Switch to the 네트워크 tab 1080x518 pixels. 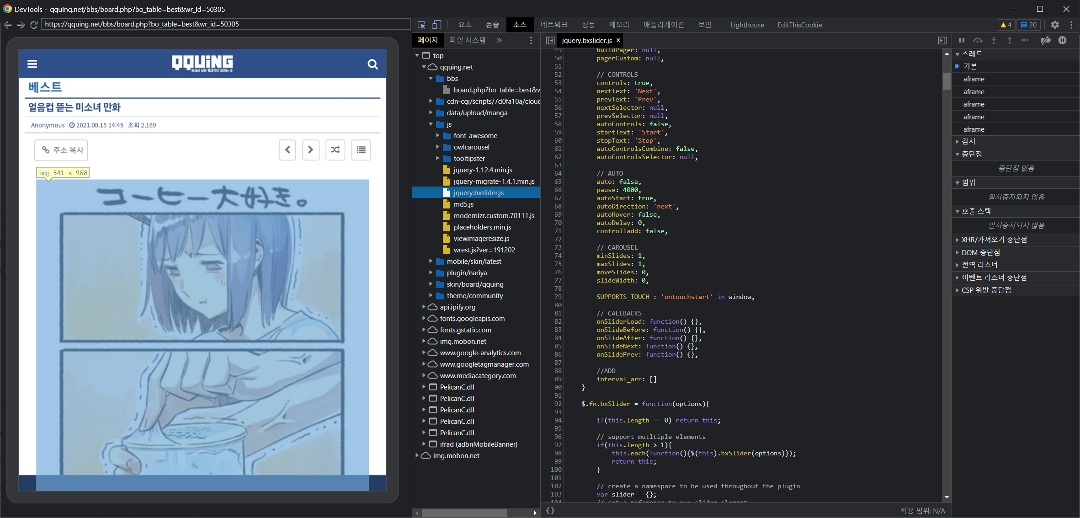553,25
